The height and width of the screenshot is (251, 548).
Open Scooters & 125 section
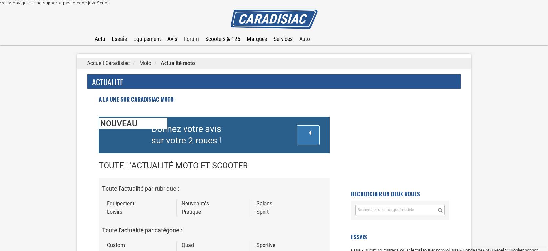tap(223, 39)
